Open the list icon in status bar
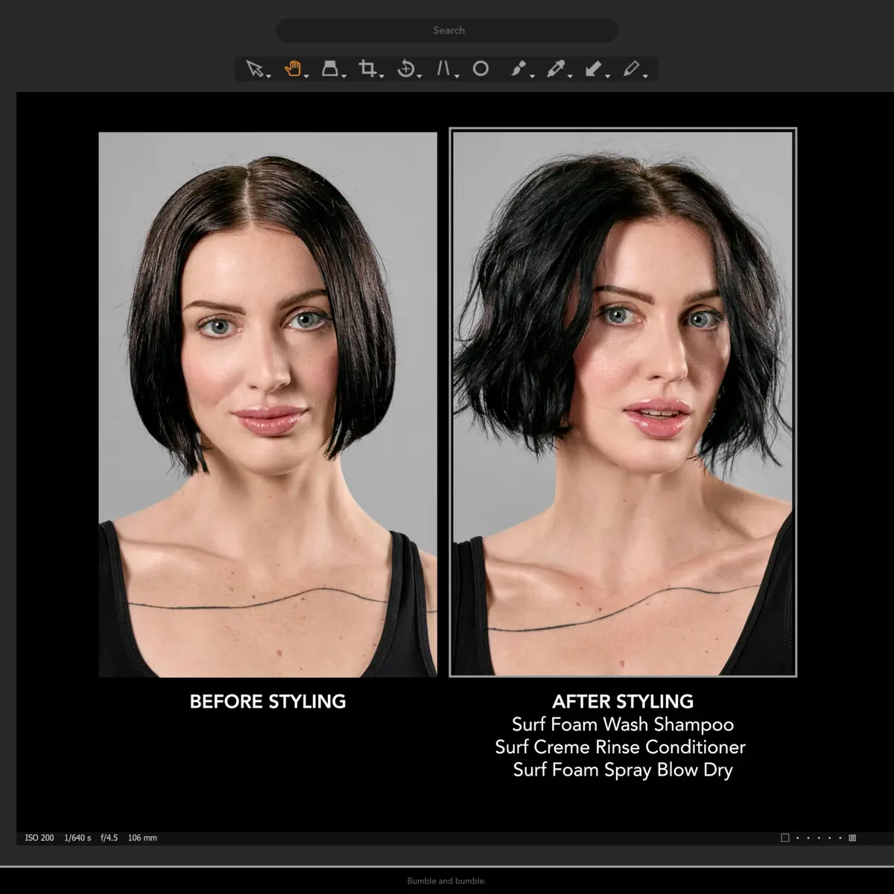Viewport: 894px width, 894px height. point(852,838)
